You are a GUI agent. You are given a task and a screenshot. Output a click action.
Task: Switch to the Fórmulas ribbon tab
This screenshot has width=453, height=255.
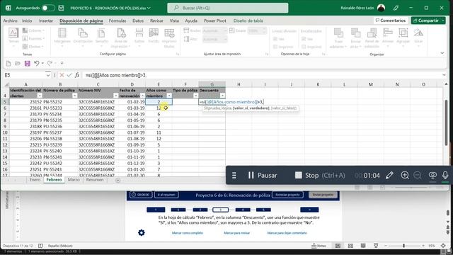pos(117,21)
